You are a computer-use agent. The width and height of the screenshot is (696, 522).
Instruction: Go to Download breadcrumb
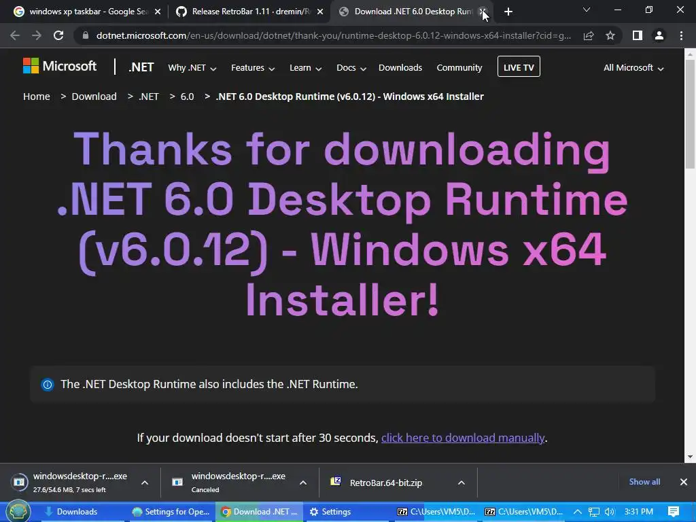click(94, 97)
